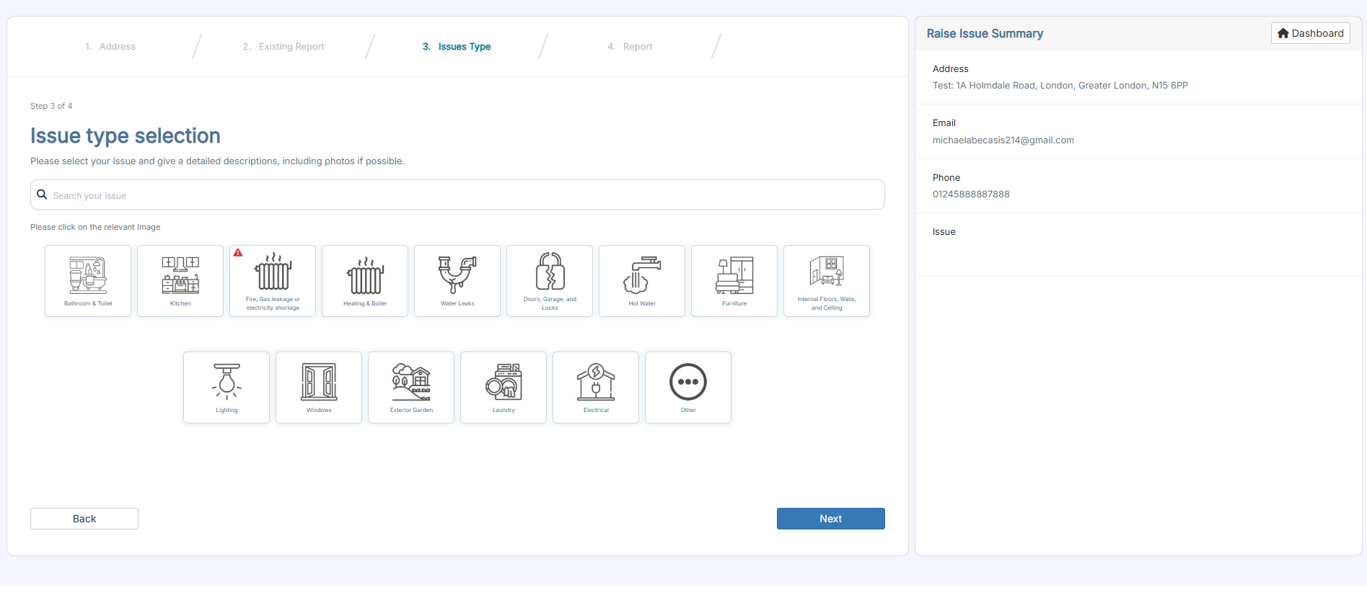
Task: Pick the Heating & Boiler issue type
Action: (365, 281)
